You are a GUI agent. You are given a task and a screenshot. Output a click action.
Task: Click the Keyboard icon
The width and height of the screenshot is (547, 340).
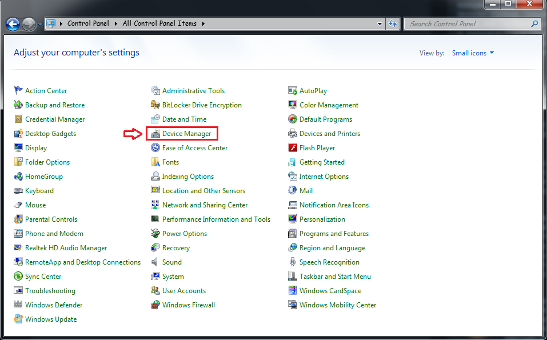point(18,191)
